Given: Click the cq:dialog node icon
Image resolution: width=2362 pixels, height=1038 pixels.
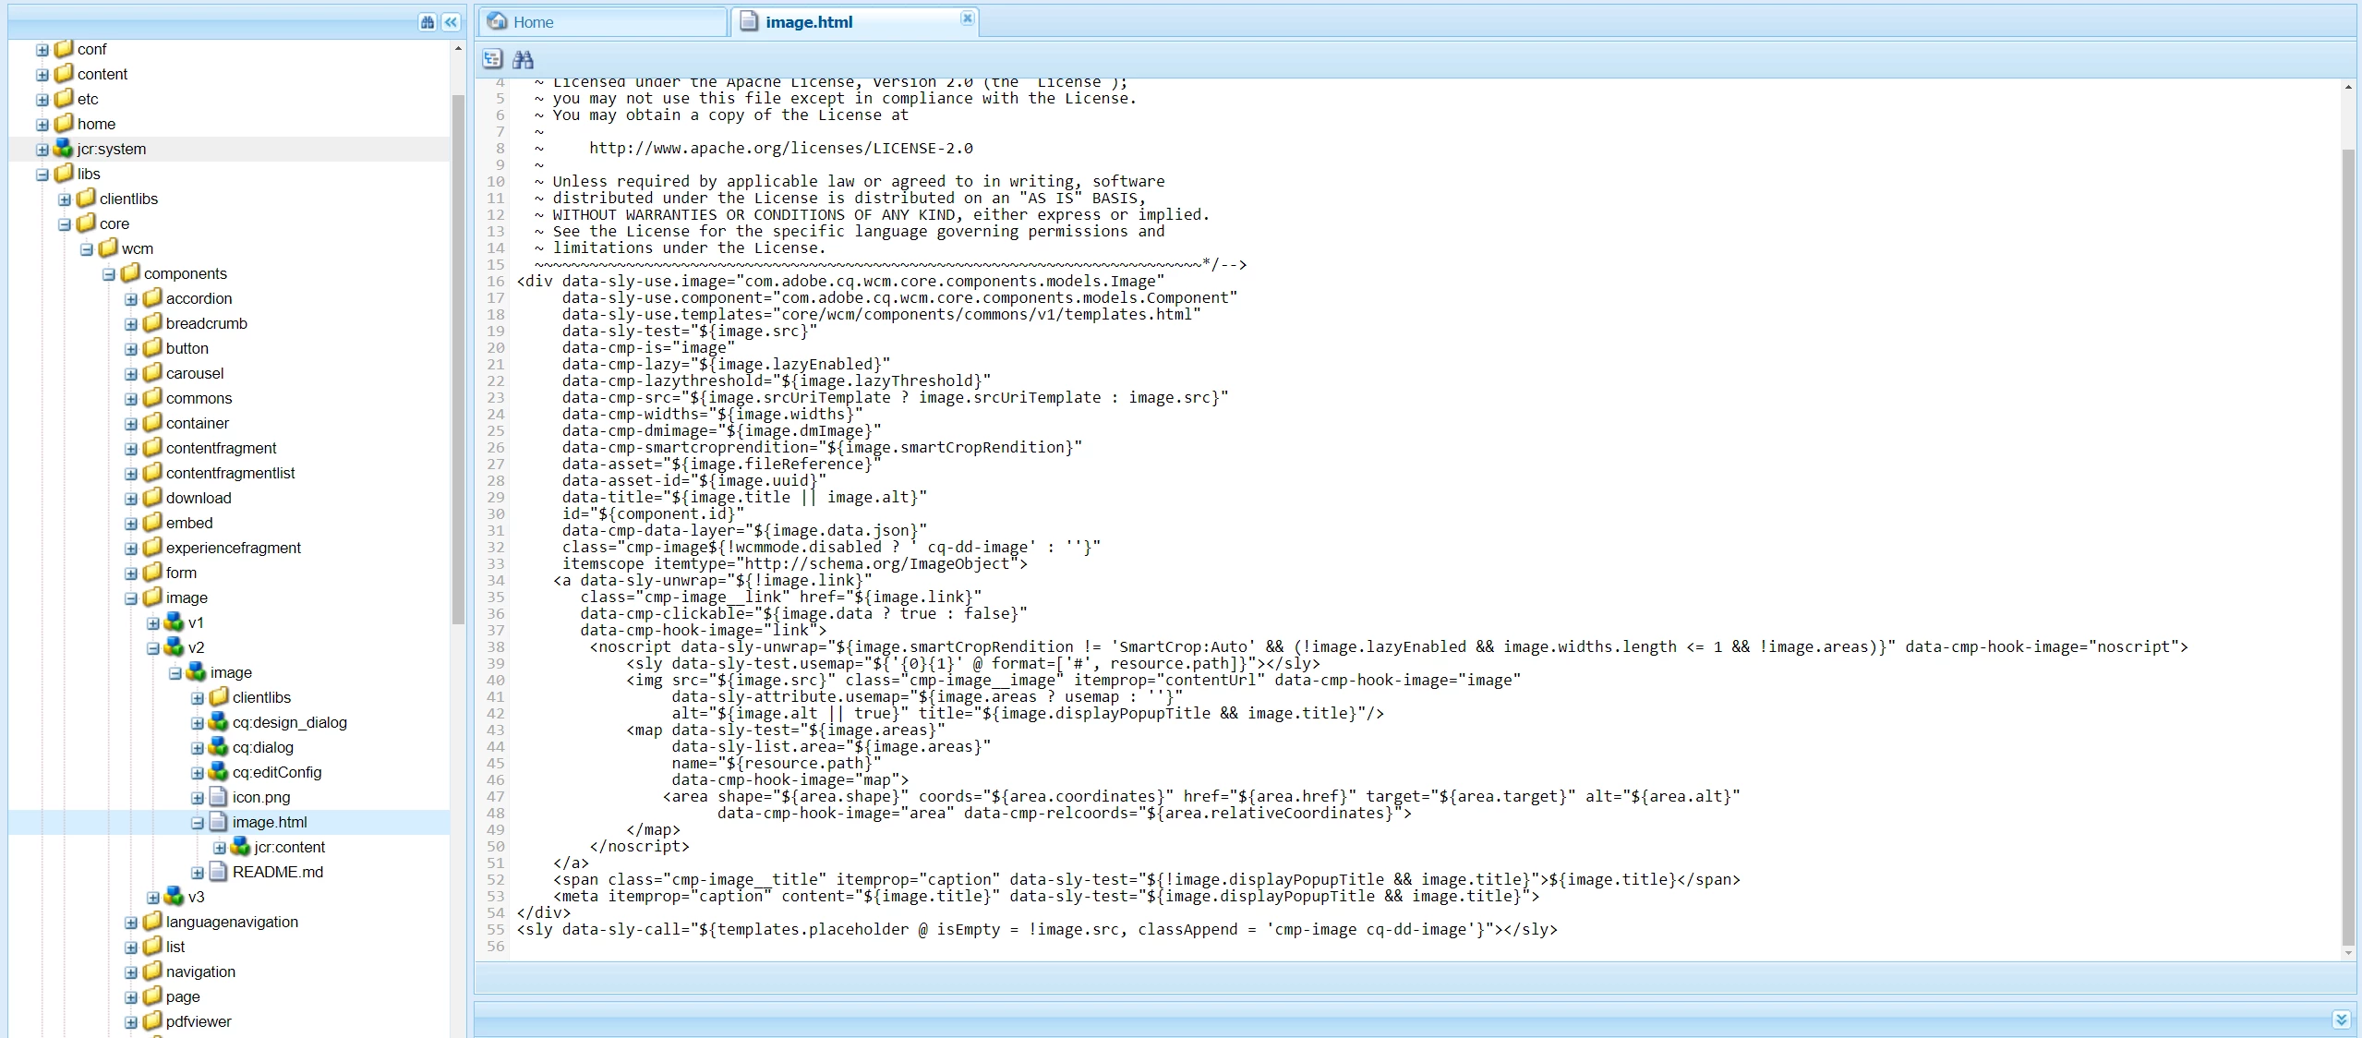Looking at the screenshot, I should [x=218, y=747].
